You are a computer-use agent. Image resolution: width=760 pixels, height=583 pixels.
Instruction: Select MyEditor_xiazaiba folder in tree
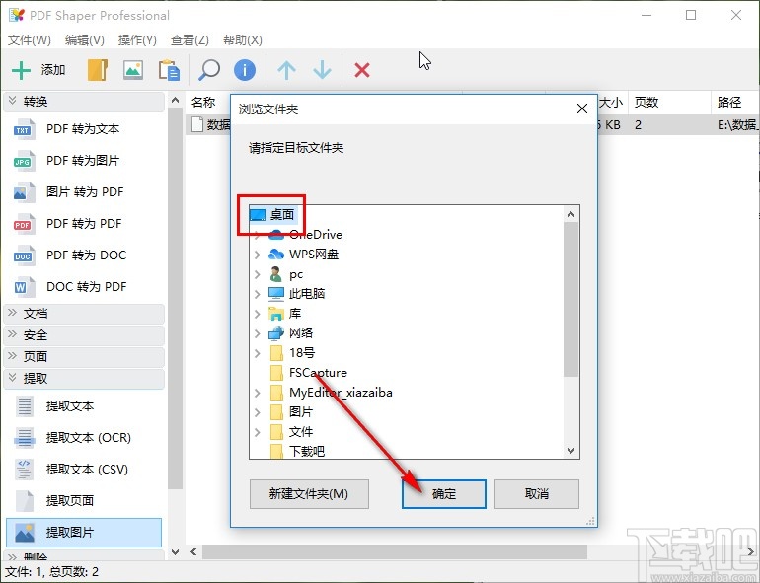(341, 393)
